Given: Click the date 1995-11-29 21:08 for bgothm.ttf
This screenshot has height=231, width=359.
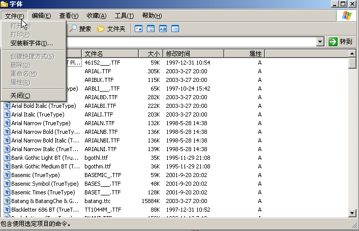Looking at the screenshot, I should (188, 166).
